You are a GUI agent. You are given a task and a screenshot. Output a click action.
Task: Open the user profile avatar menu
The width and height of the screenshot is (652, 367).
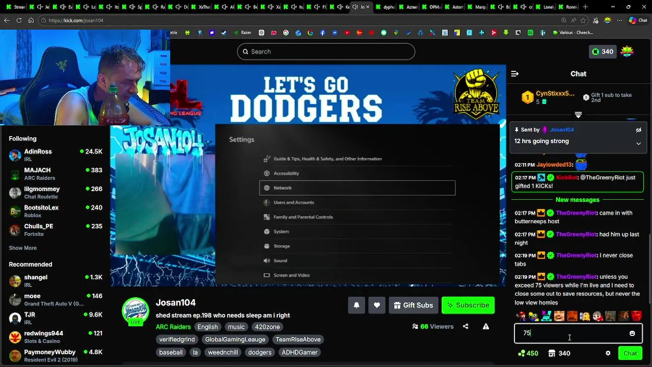coord(627,51)
